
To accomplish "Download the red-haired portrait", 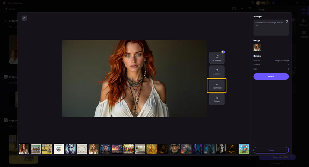I will pos(217,86).
